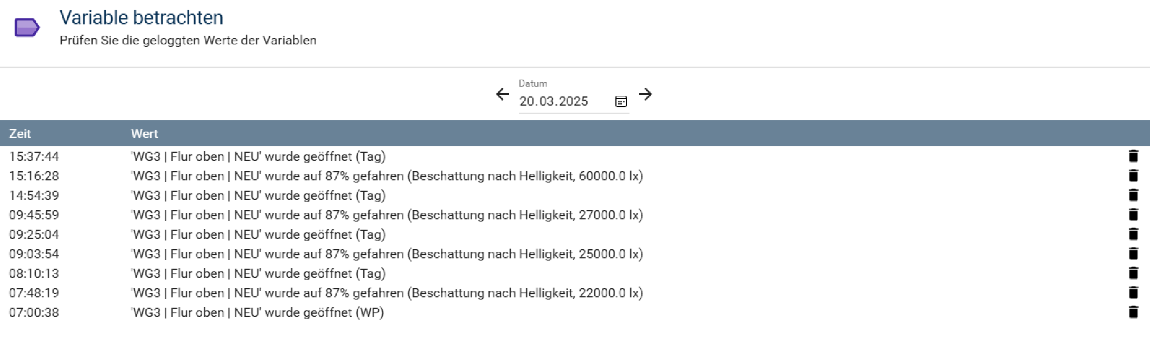Go to the next day
The width and height of the screenshot is (1150, 338).
(x=645, y=94)
